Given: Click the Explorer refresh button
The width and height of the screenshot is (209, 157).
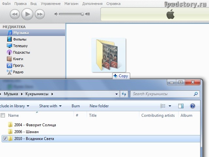Looking at the screenshot, I should coord(124,94).
